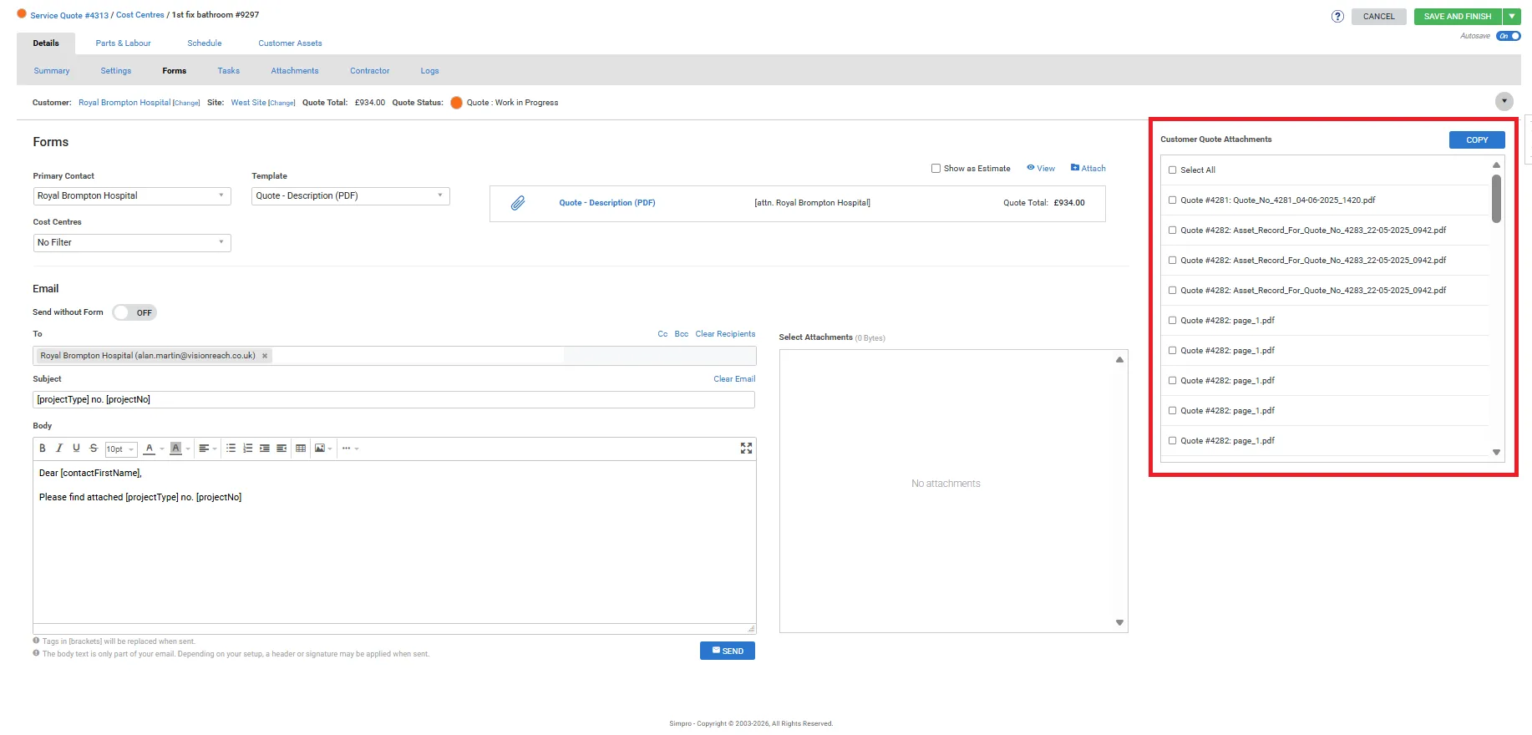Screen dimensions: 1532x735
Task: Click the orange quote status circle icon
Action: pyautogui.click(x=456, y=103)
